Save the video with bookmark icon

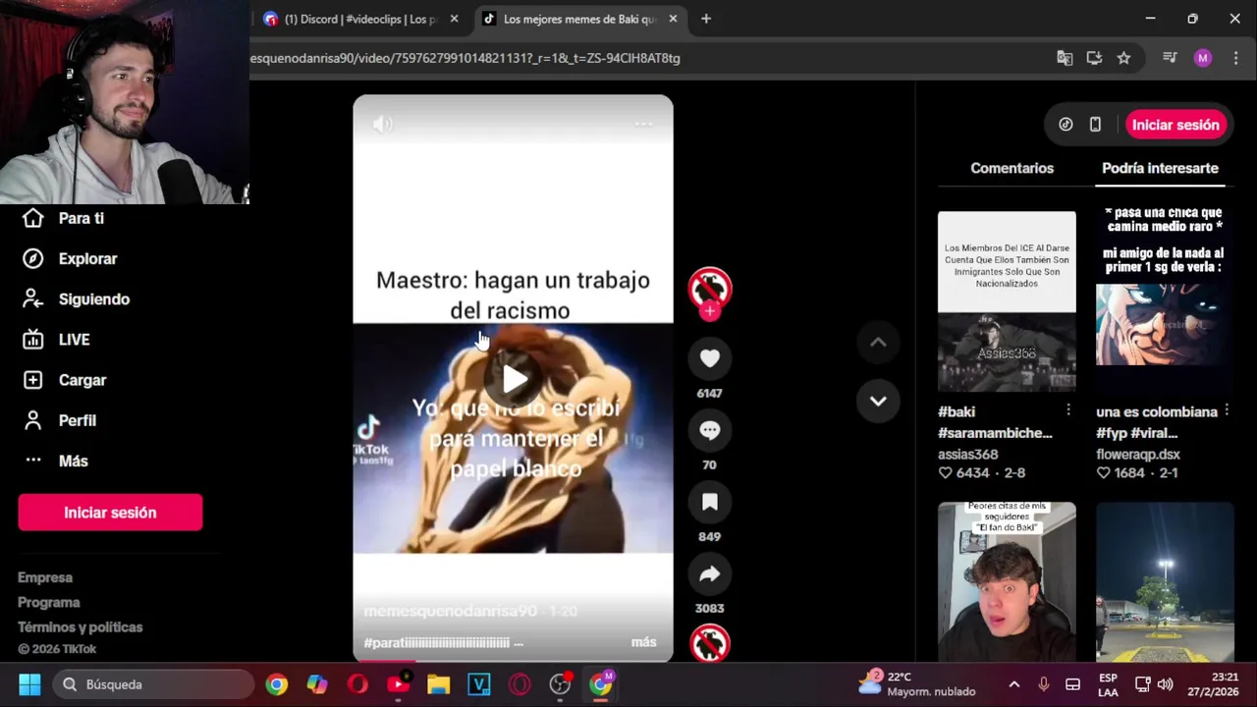click(x=709, y=502)
